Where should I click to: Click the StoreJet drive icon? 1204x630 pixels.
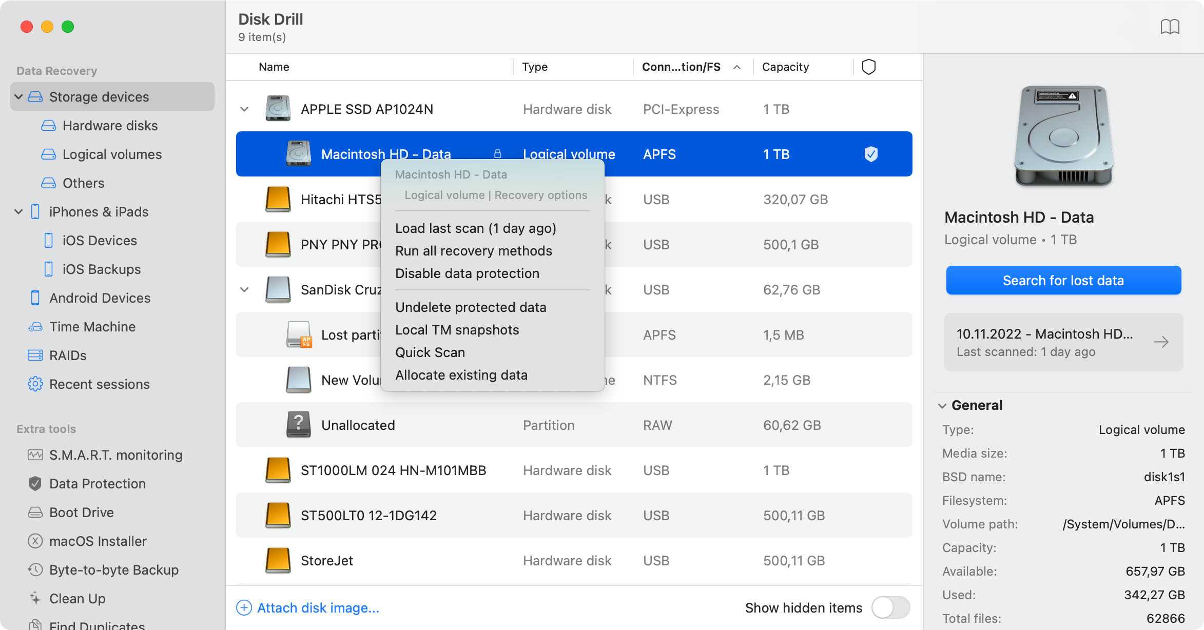pyautogui.click(x=278, y=560)
